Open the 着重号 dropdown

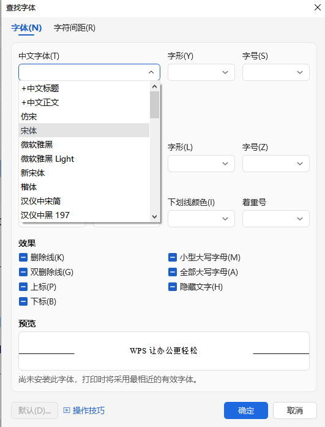pos(276,219)
